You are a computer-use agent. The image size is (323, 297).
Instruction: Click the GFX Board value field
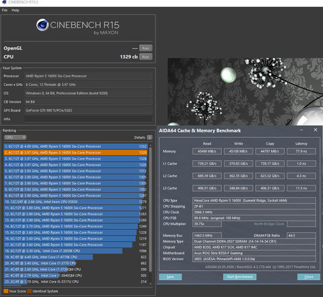point(87,110)
